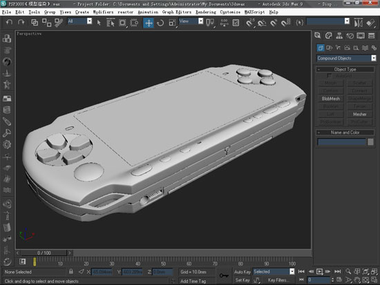This screenshot has width=380, height=285.
Task: Click the reactor Motor gear icon
Action: coord(7,144)
